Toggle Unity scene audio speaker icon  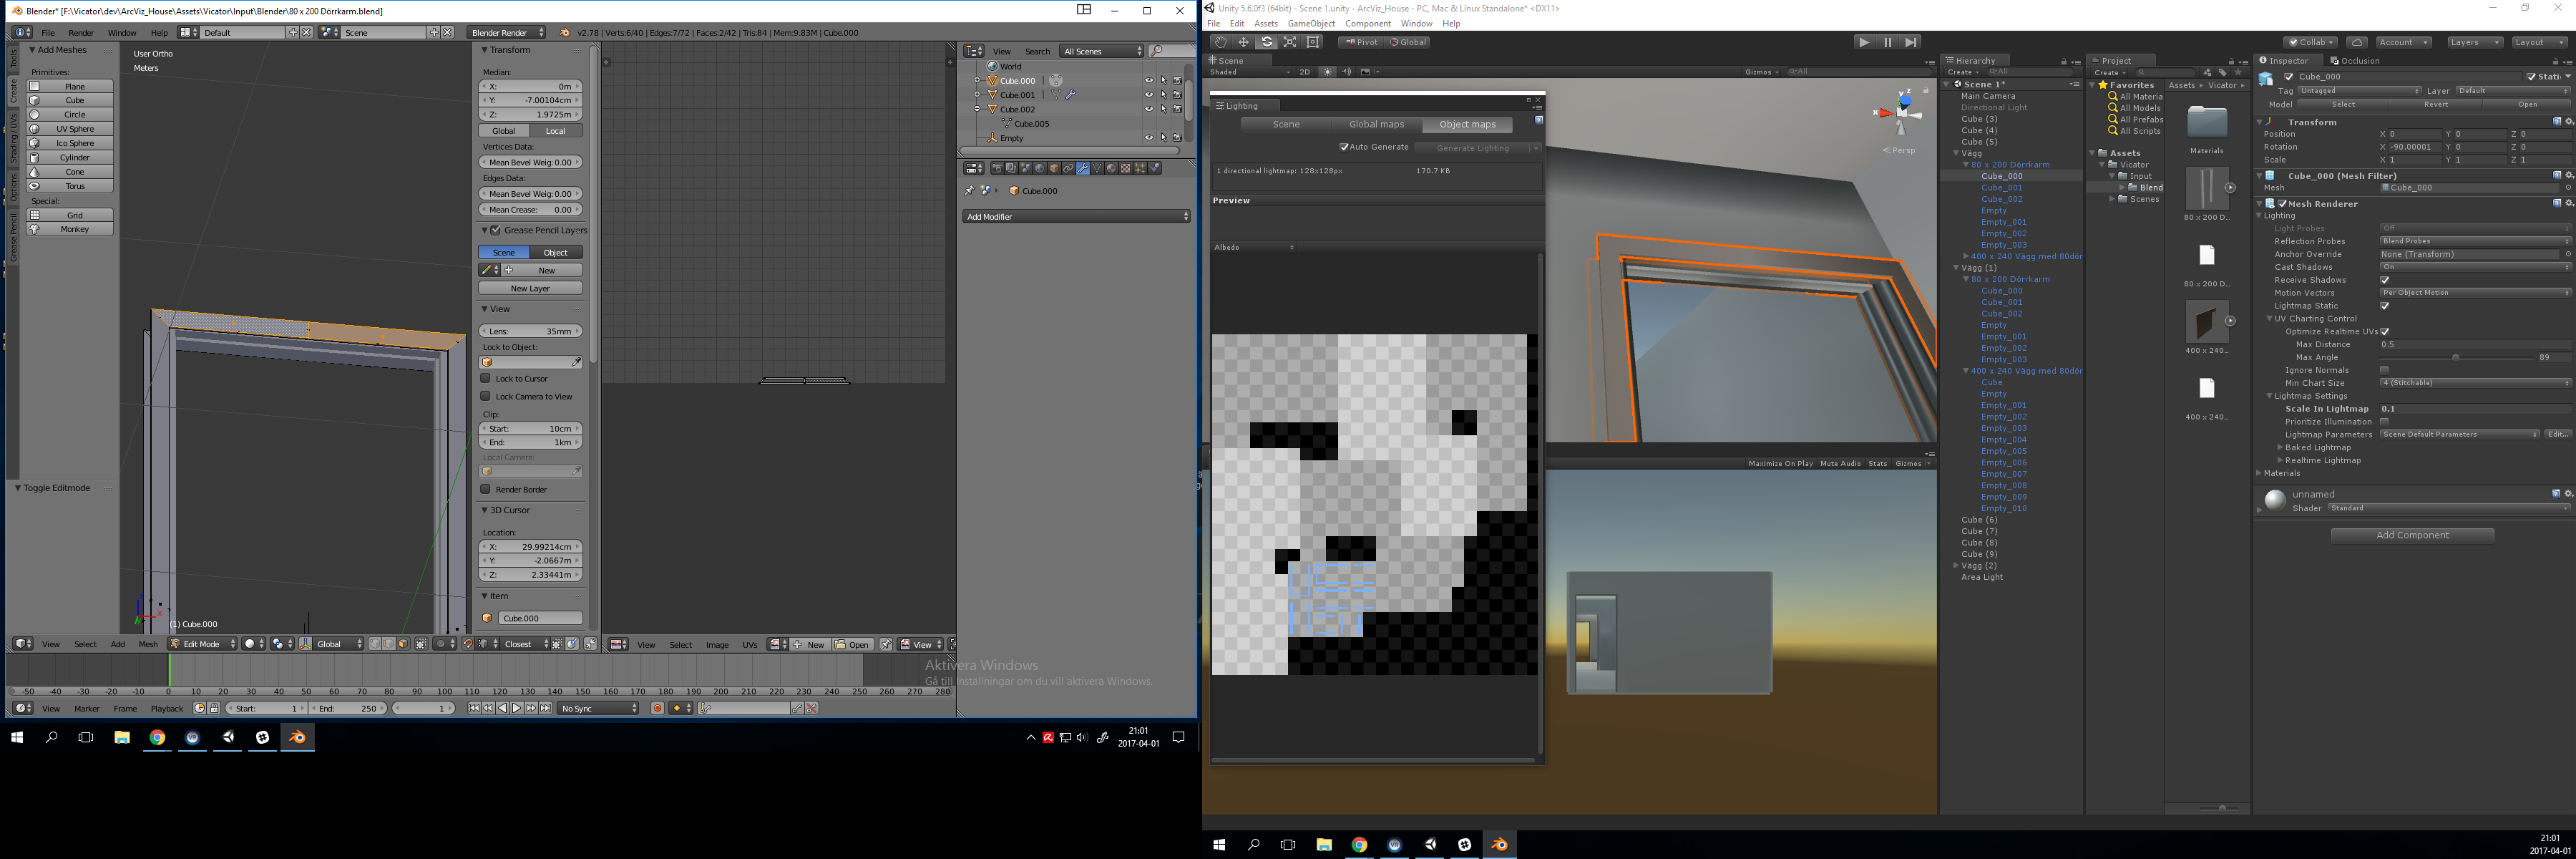(x=1346, y=72)
